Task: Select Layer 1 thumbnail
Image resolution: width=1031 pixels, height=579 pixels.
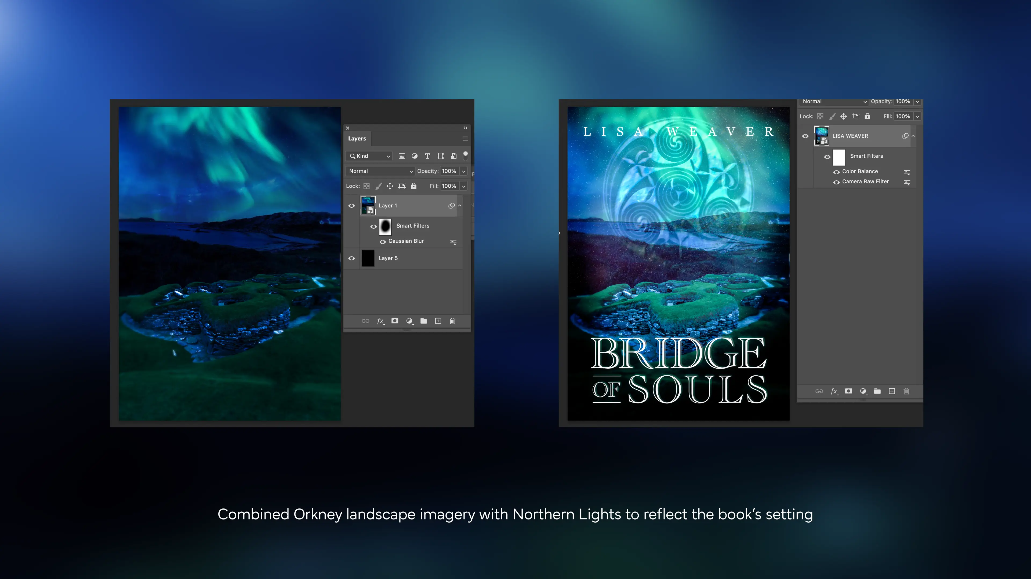Action: (x=368, y=206)
